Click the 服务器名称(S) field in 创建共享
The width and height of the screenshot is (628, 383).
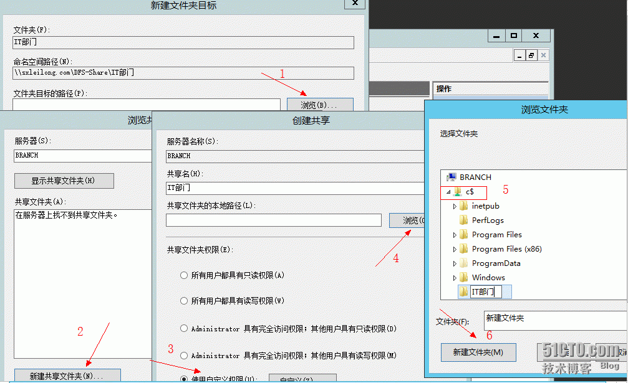(295, 156)
